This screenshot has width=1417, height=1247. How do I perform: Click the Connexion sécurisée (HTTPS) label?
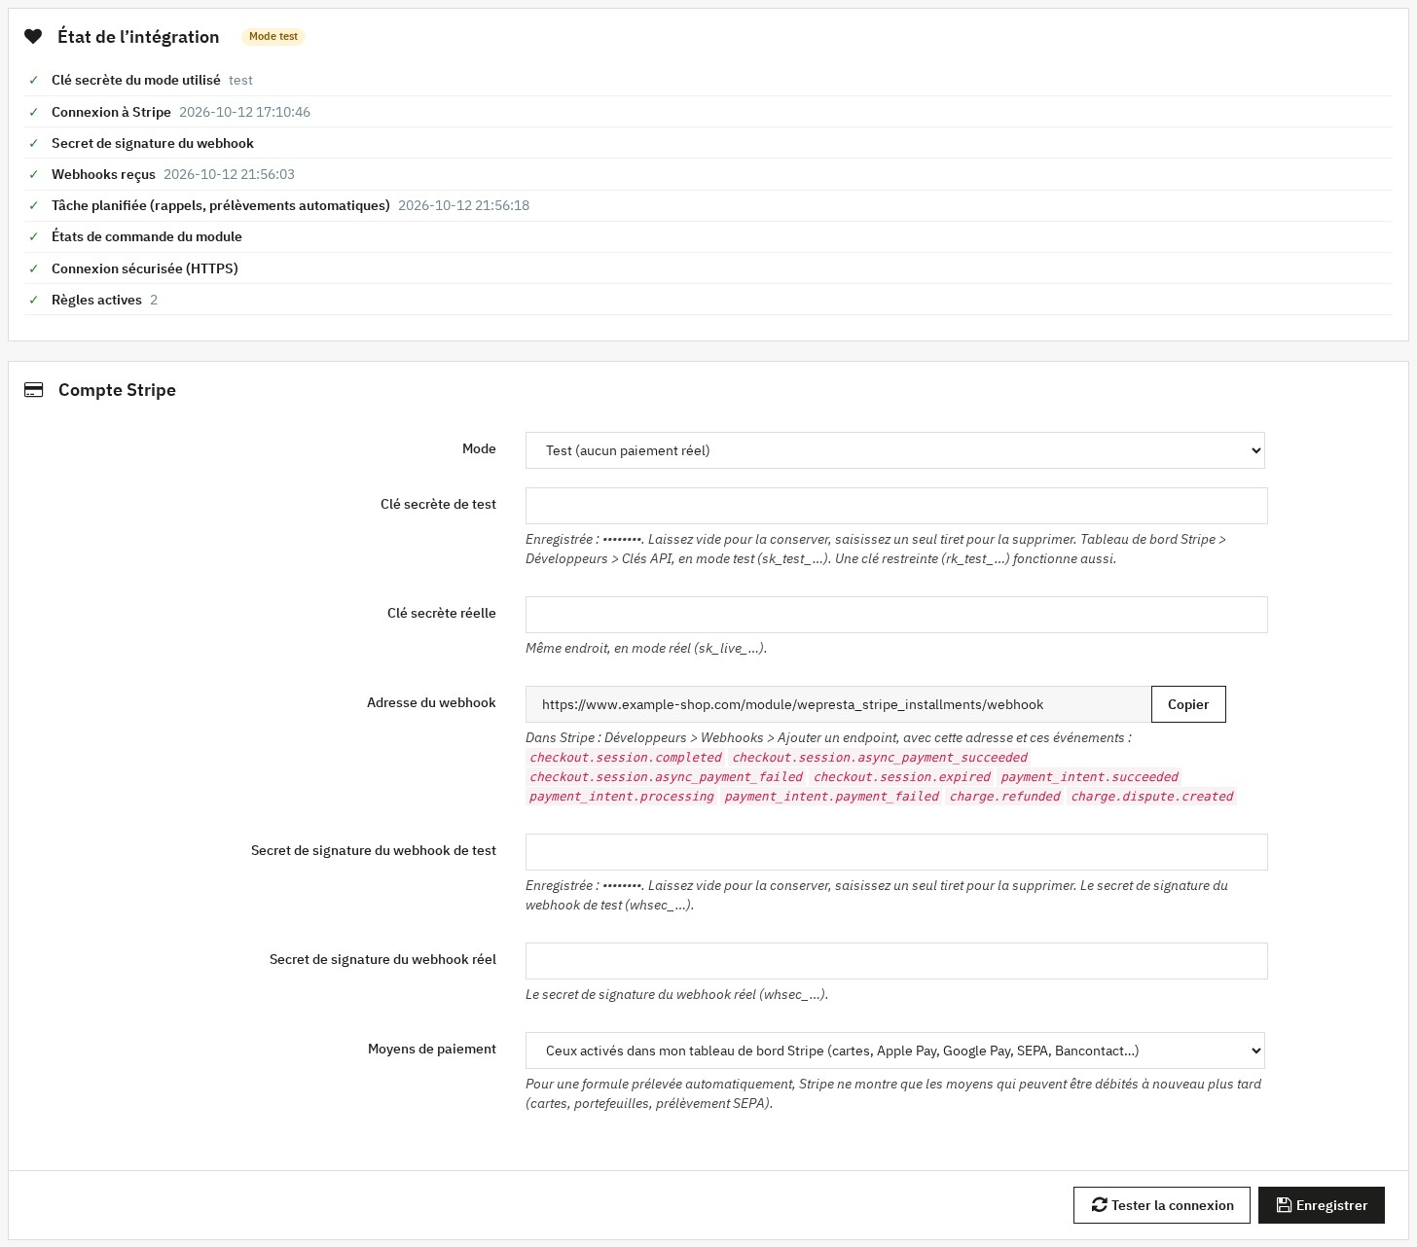[x=145, y=268]
